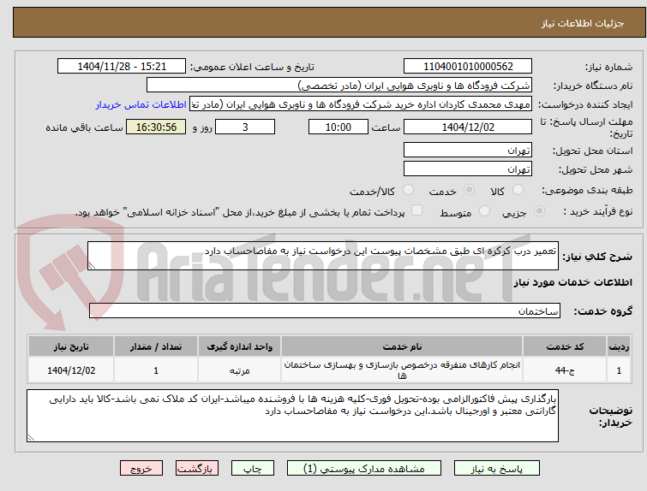
Task: Click the توضیحات خریدار text area
Action: point(292,416)
